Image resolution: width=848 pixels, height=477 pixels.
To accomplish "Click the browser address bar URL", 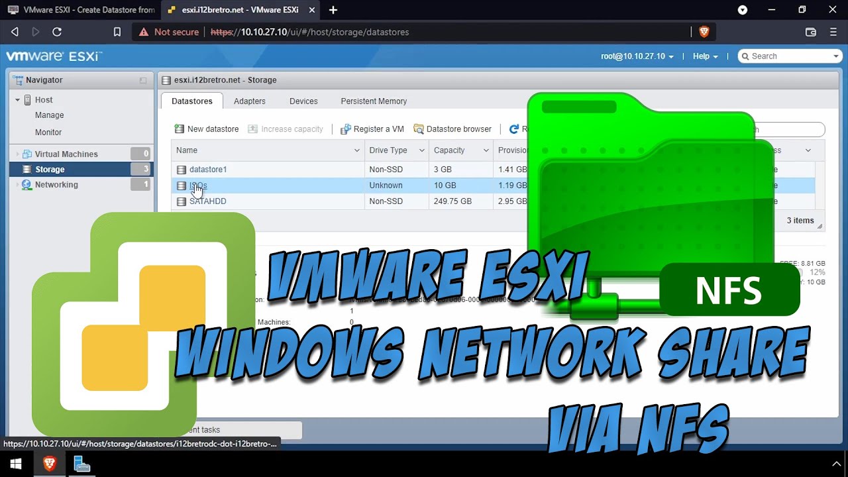I will pos(309,32).
